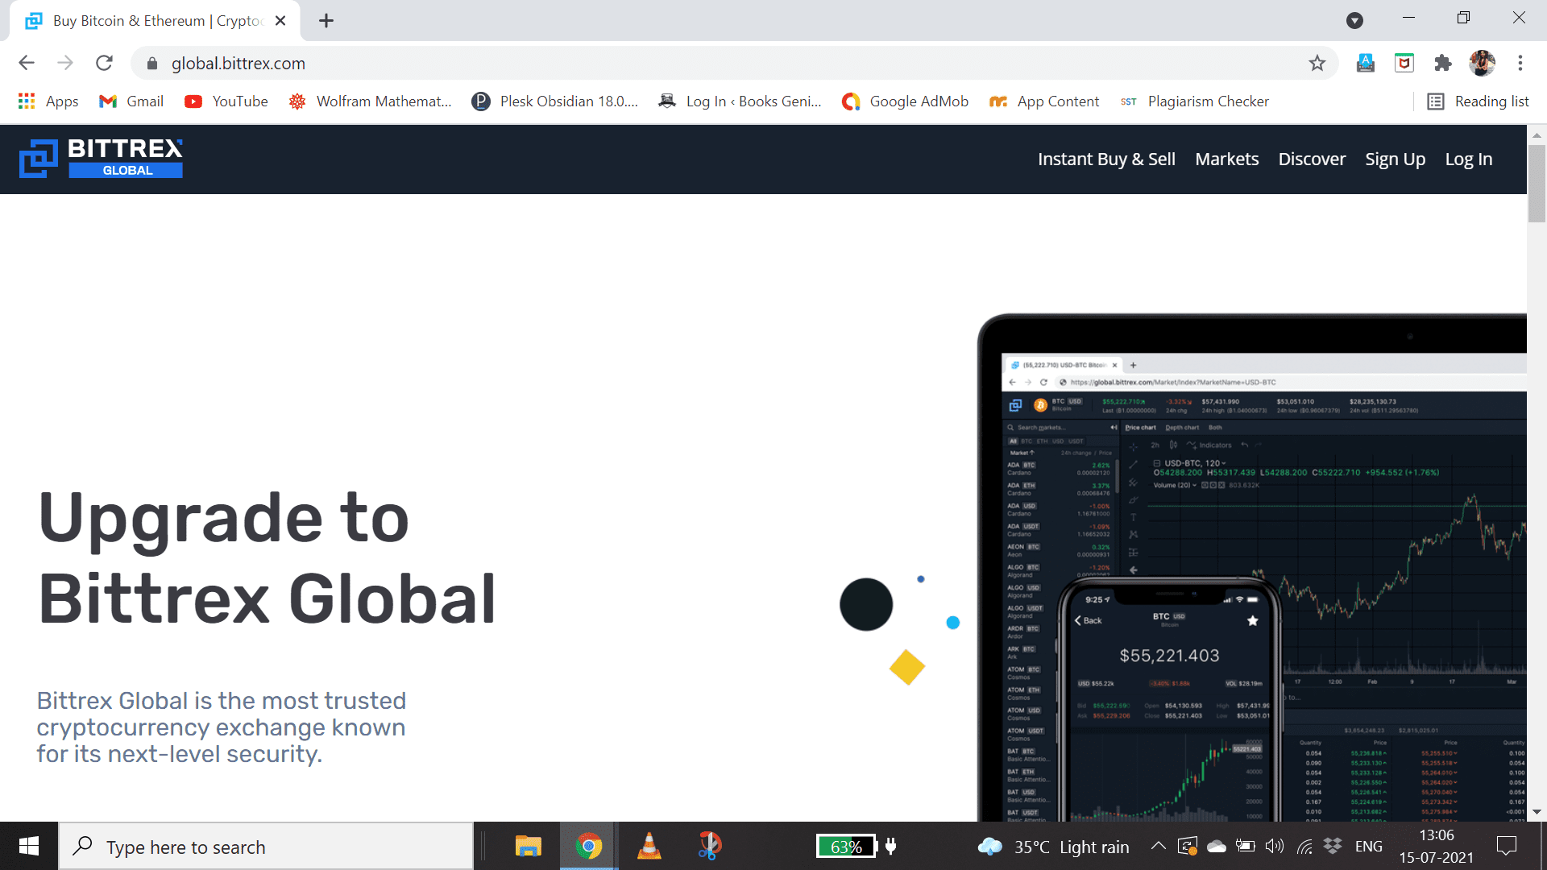The width and height of the screenshot is (1547, 870).
Task: Open the notification center icon
Action: point(1507,846)
